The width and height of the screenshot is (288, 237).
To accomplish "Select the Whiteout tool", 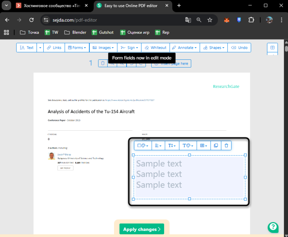I will tap(155, 48).
